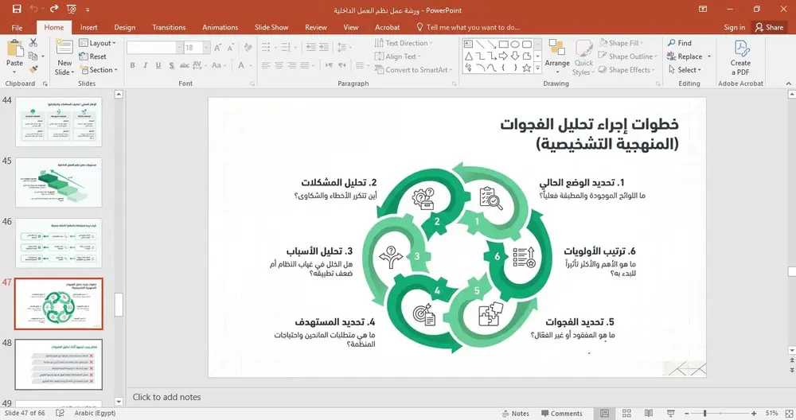Image resolution: width=796 pixels, height=420 pixels.
Task: Select the Cut scissors icon
Action: [x=33, y=43]
